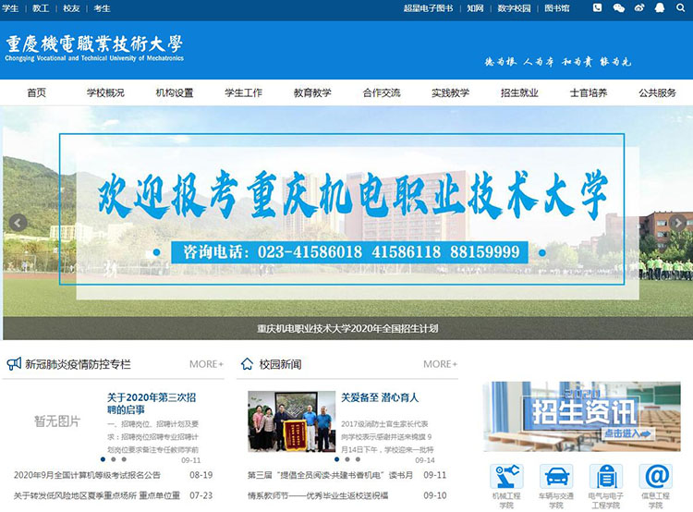Open 数字校园 link

click(x=514, y=8)
